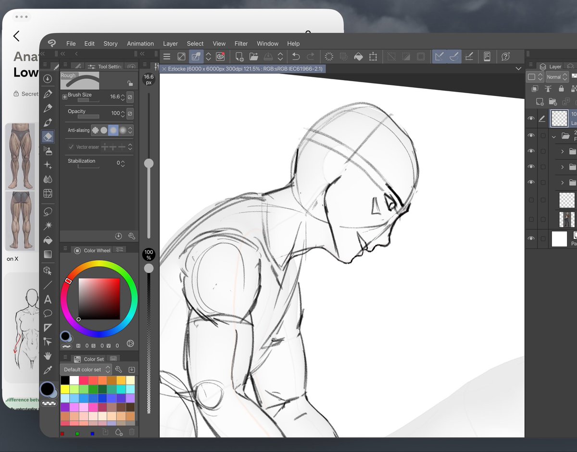
Task: Select the Balloon speech bubble tool
Action: click(48, 314)
